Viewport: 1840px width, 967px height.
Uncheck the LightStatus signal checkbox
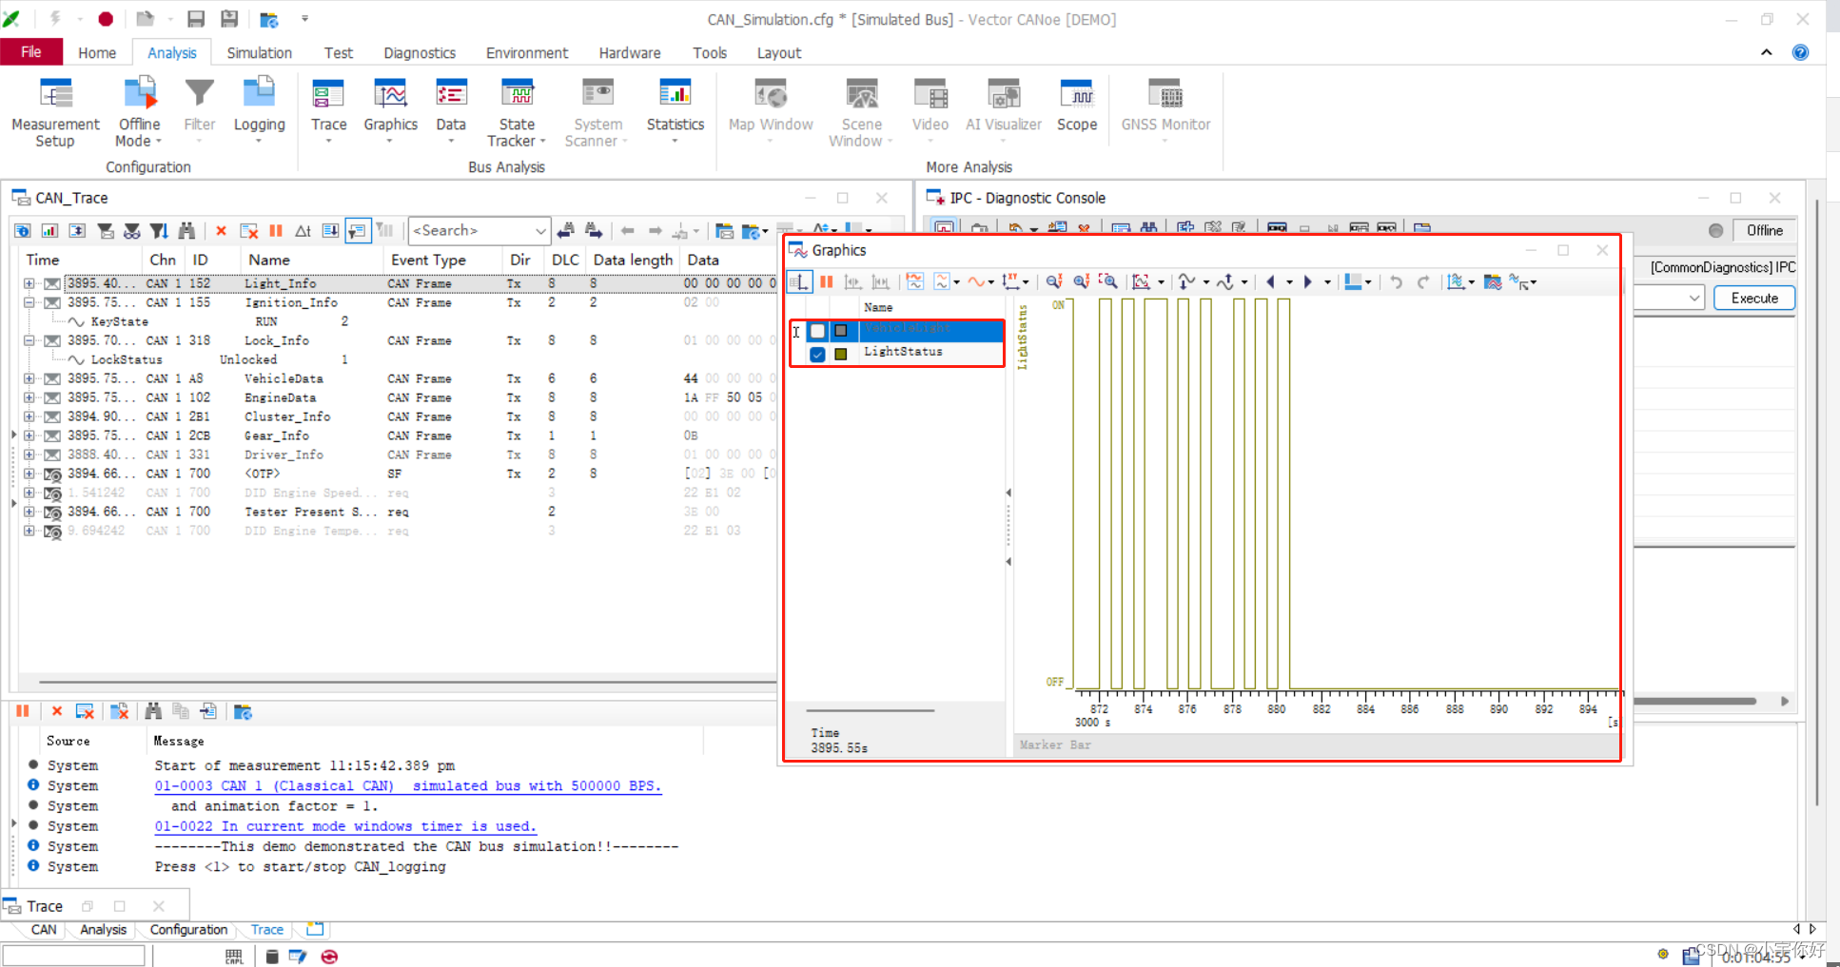point(817,354)
